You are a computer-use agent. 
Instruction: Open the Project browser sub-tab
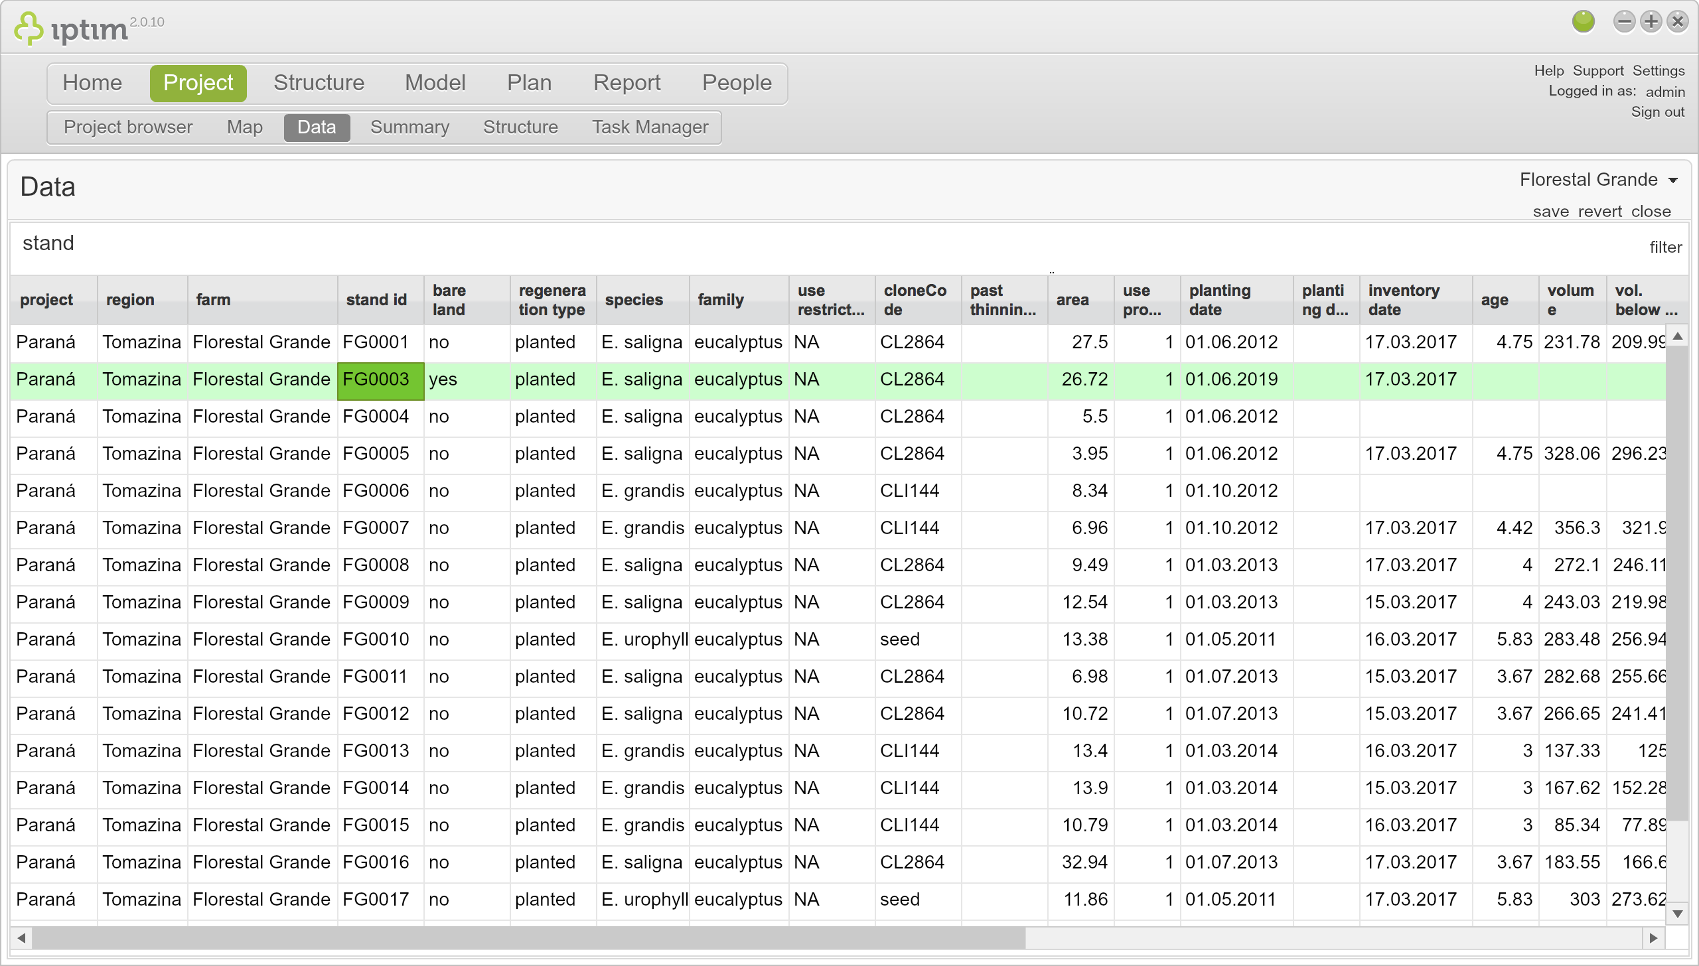(128, 127)
